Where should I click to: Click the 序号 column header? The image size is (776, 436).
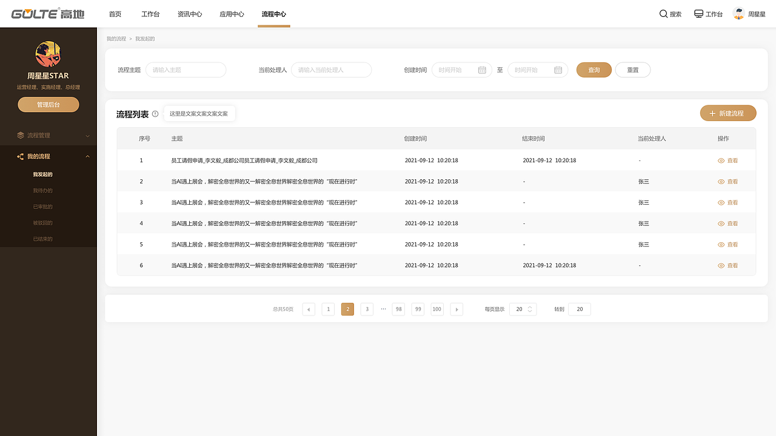pos(144,139)
